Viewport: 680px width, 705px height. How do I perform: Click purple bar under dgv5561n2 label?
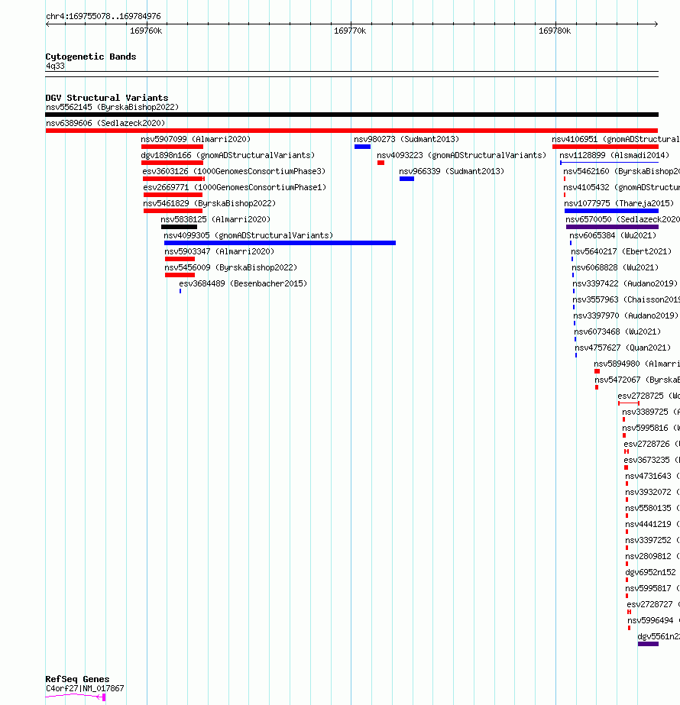pyautogui.click(x=648, y=645)
